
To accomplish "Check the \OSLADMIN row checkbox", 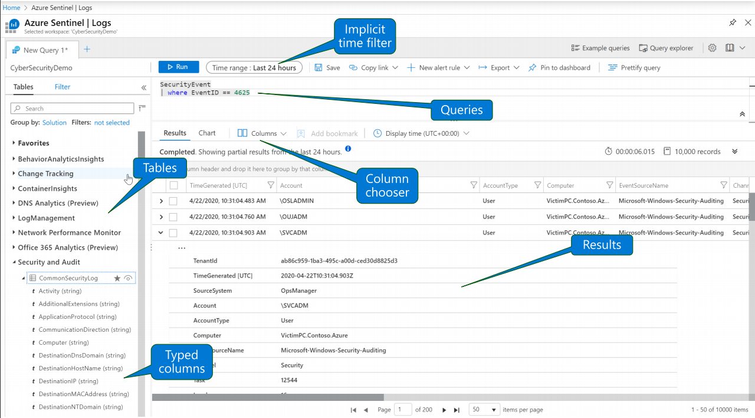I will [x=173, y=201].
